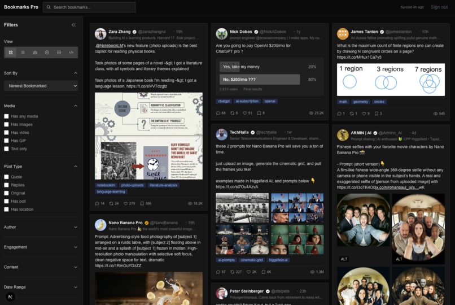Open the @NotebookLM mention link

point(110,46)
